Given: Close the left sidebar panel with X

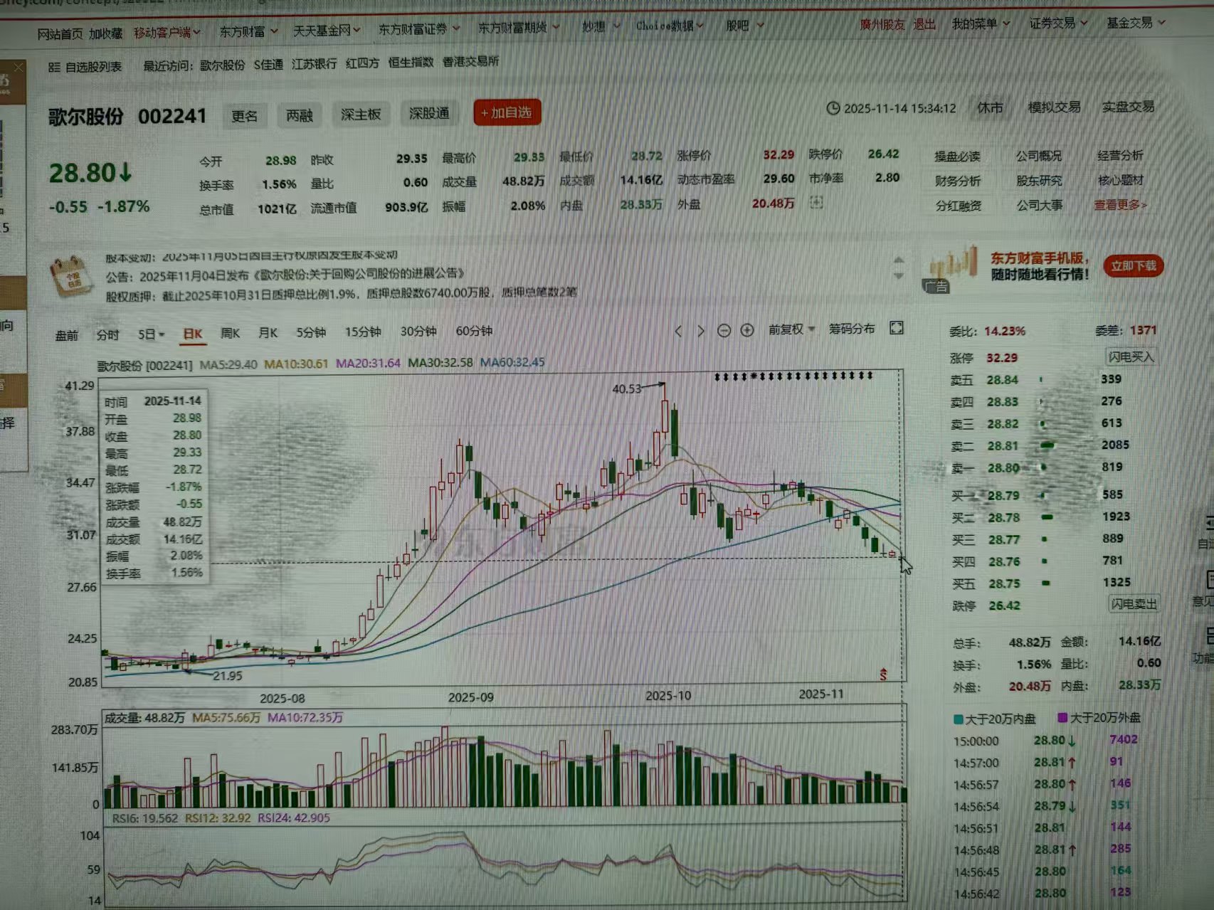Looking at the screenshot, I should click(19, 67).
